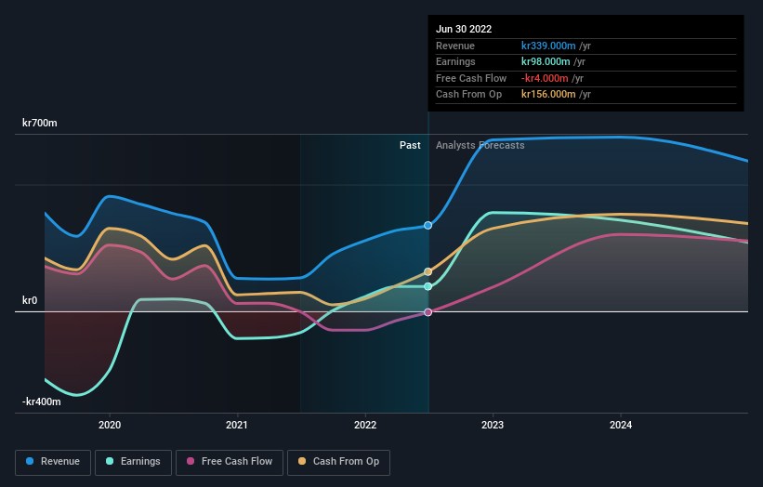Click the kr339.000m revenue value in tooltip

point(548,46)
